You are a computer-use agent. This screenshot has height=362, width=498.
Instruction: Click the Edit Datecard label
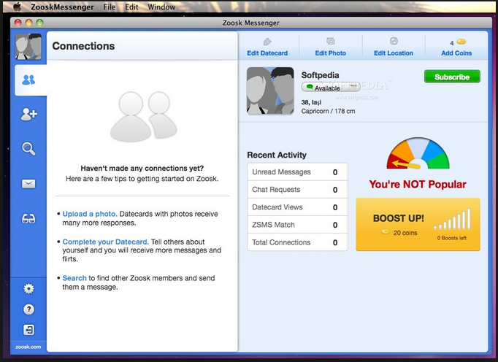pos(267,53)
